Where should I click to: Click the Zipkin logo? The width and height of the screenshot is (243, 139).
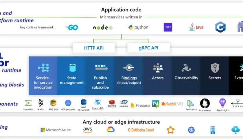(x=237, y=103)
